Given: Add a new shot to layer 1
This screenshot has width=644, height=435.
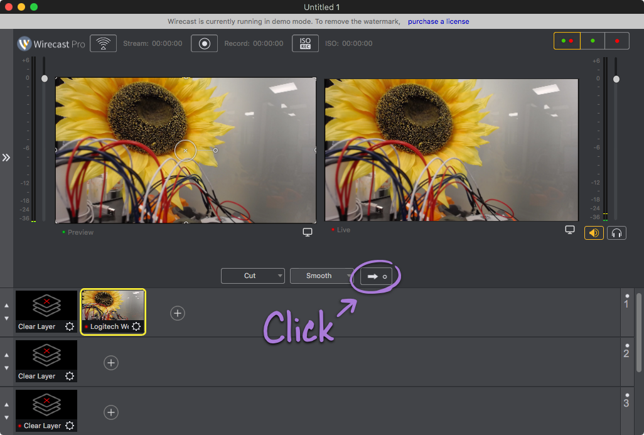Looking at the screenshot, I should coord(178,313).
